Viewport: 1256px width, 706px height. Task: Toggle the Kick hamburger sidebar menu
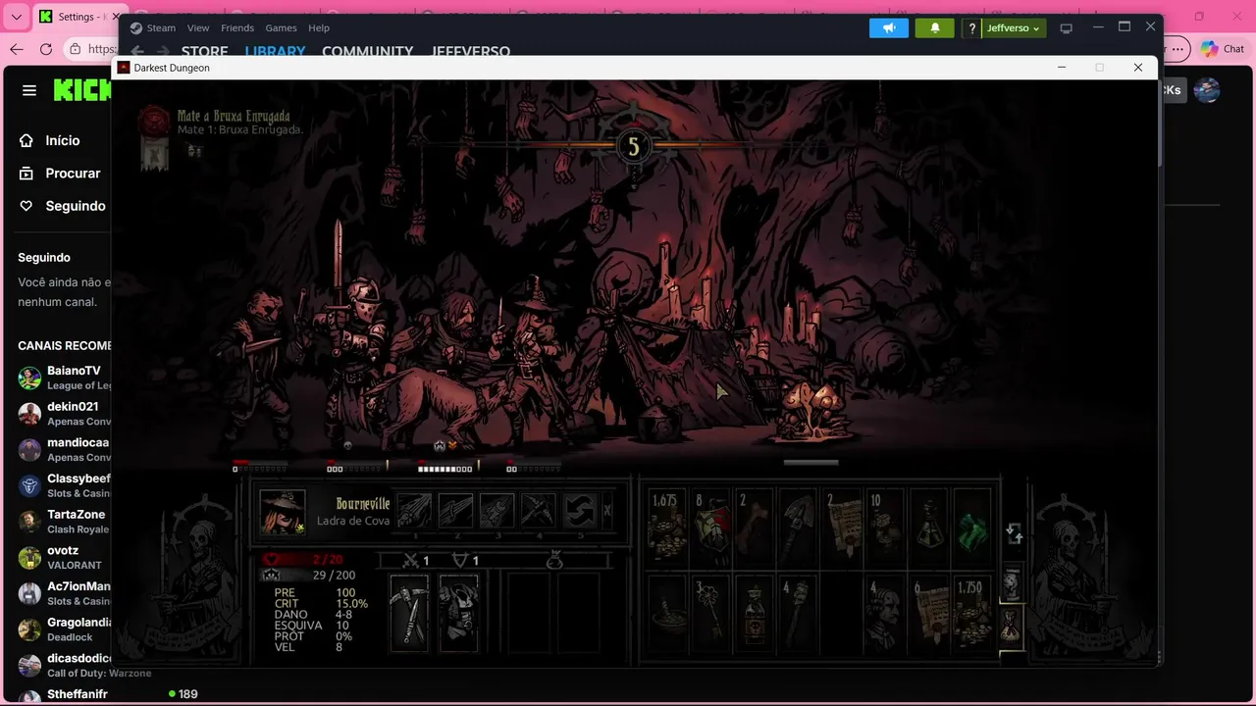[29, 90]
